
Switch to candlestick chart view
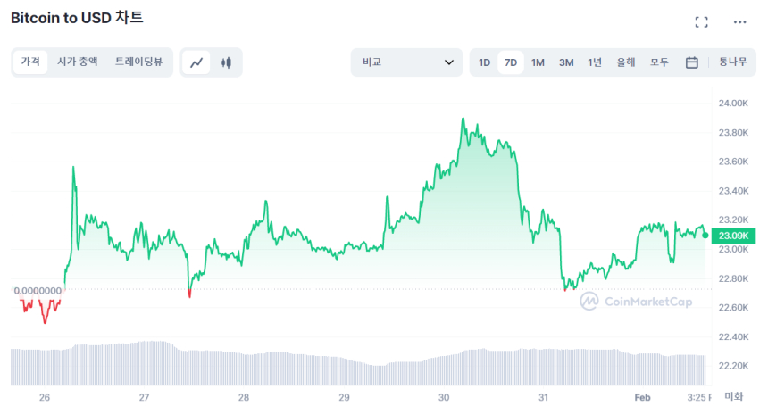pyautogui.click(x=226, y=62)
